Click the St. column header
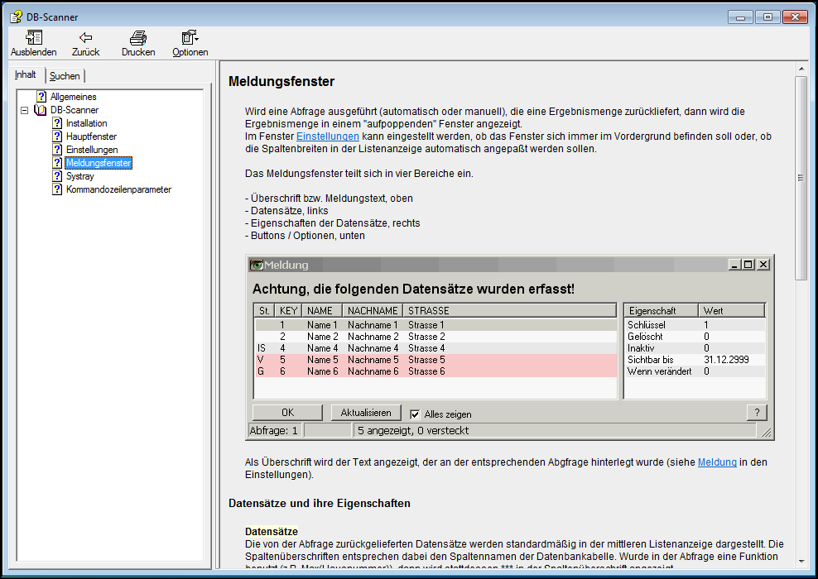Image resolution: width=818 pixels, height=579 pixels. (x=264, y=311)
